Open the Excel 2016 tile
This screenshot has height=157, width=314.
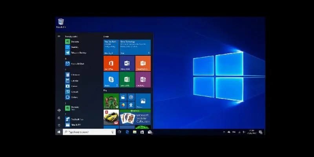pos(127,79)
